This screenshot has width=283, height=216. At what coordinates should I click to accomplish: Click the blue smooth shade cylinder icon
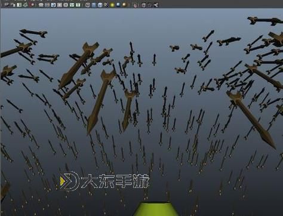click(x=94, y=5)
